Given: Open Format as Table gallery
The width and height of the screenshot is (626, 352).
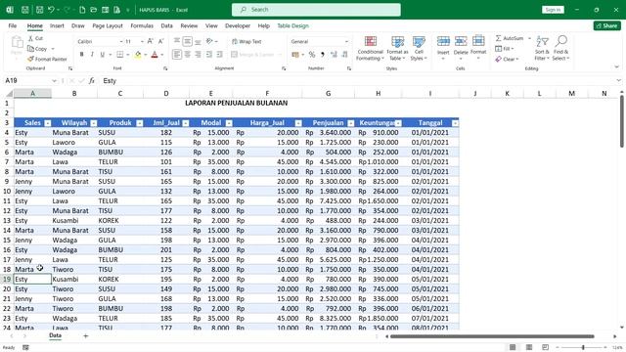Looking at the screenshot, I should tap(397, 48).
